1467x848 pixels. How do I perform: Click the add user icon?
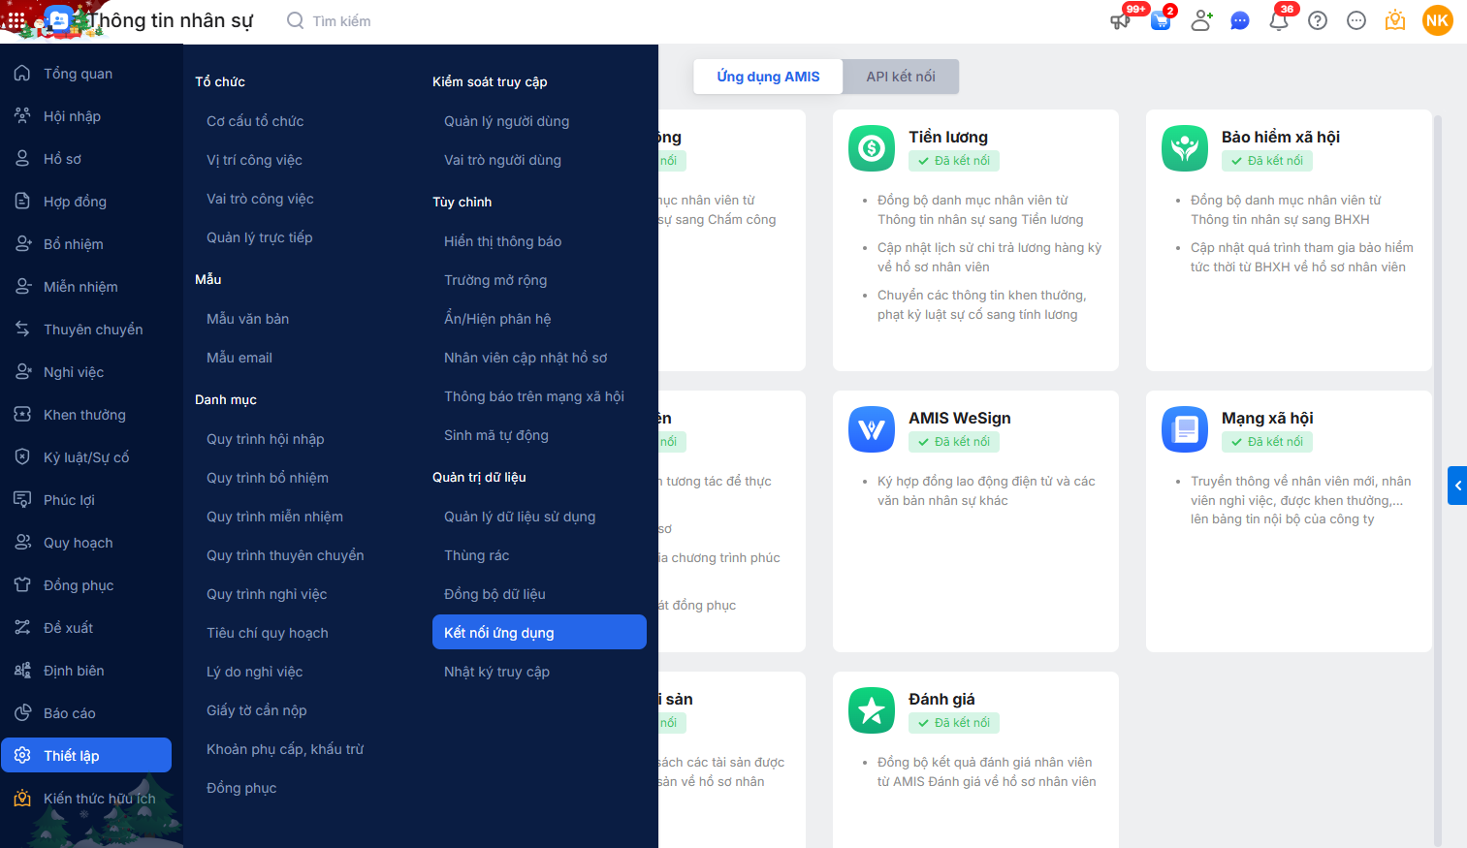(x=1201, y=20)
